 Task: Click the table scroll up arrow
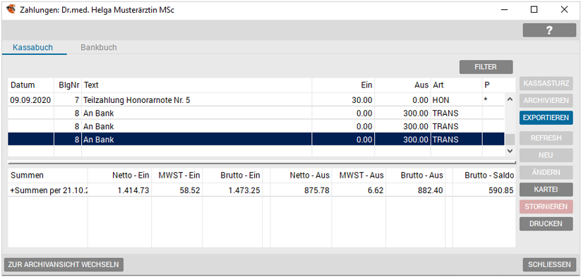510,99
